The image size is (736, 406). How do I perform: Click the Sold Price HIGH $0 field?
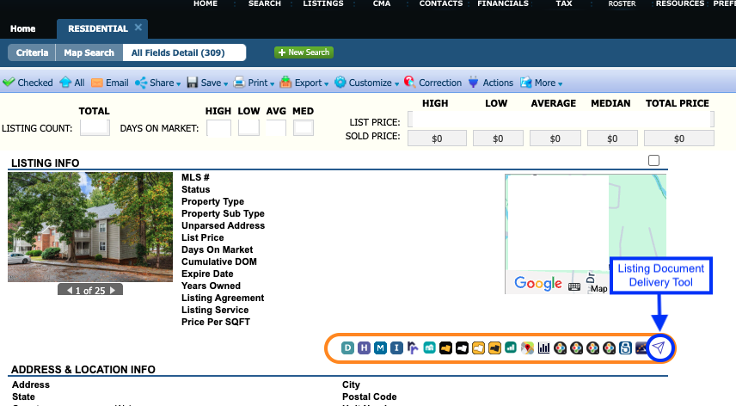[437, 138]
